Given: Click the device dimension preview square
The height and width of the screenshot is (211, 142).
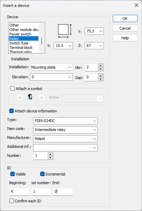Looking at the screenshot, I should [x=63, y=29].
